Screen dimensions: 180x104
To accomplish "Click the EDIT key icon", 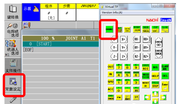I will (x=127, y=97).
